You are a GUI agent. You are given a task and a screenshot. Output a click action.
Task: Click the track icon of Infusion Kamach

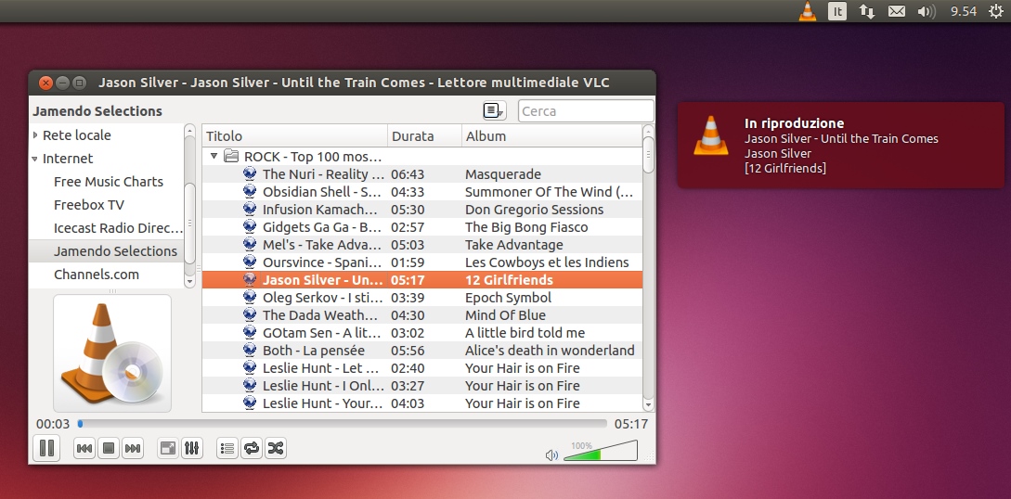pos(250,209)
